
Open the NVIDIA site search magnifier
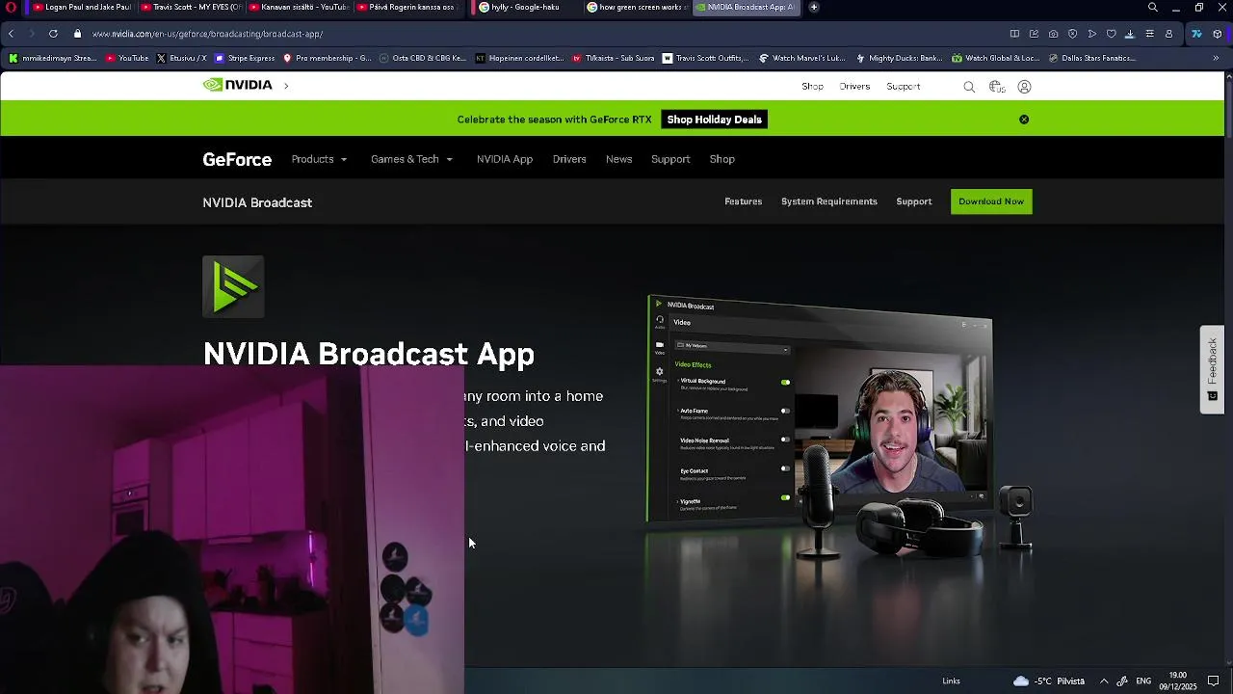coord(969,87)
